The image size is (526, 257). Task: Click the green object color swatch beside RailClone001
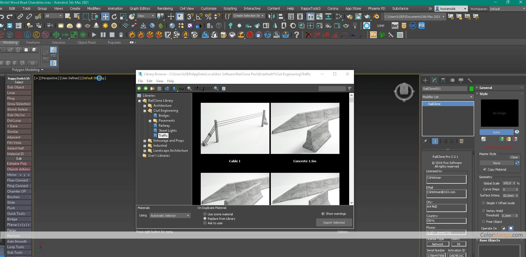tap(471, 89)
